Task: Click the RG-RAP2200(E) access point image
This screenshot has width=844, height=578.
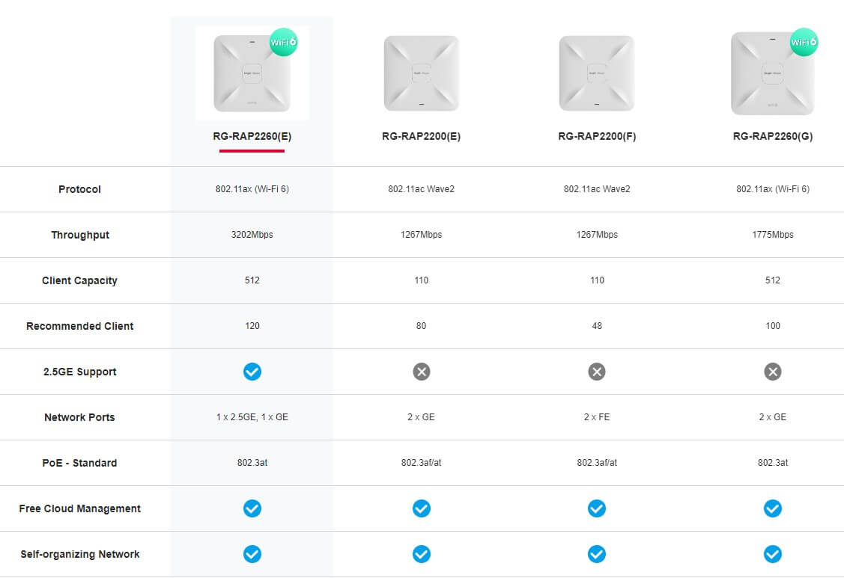Action: [421, 73]
